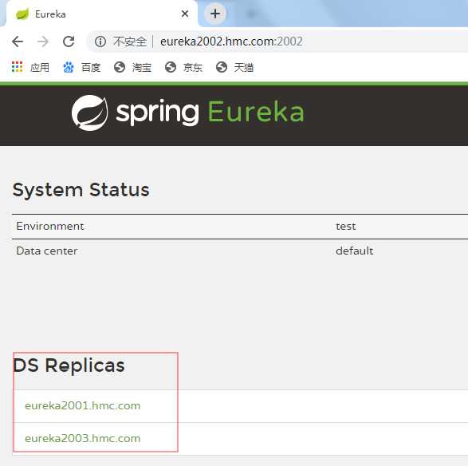The width and height of the screenshot is (468, 466).
Task: Click the browser forward arrow
Action: [43, 41]
